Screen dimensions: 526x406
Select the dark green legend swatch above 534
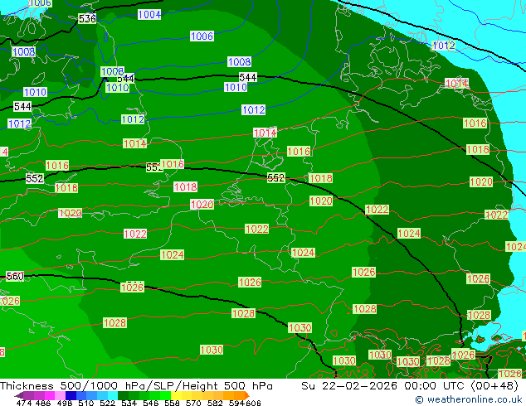point(124,395)
